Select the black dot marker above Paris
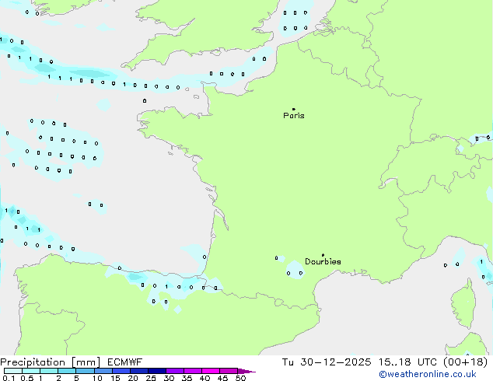The image size is (493, 381). click(x=294, y=109)
